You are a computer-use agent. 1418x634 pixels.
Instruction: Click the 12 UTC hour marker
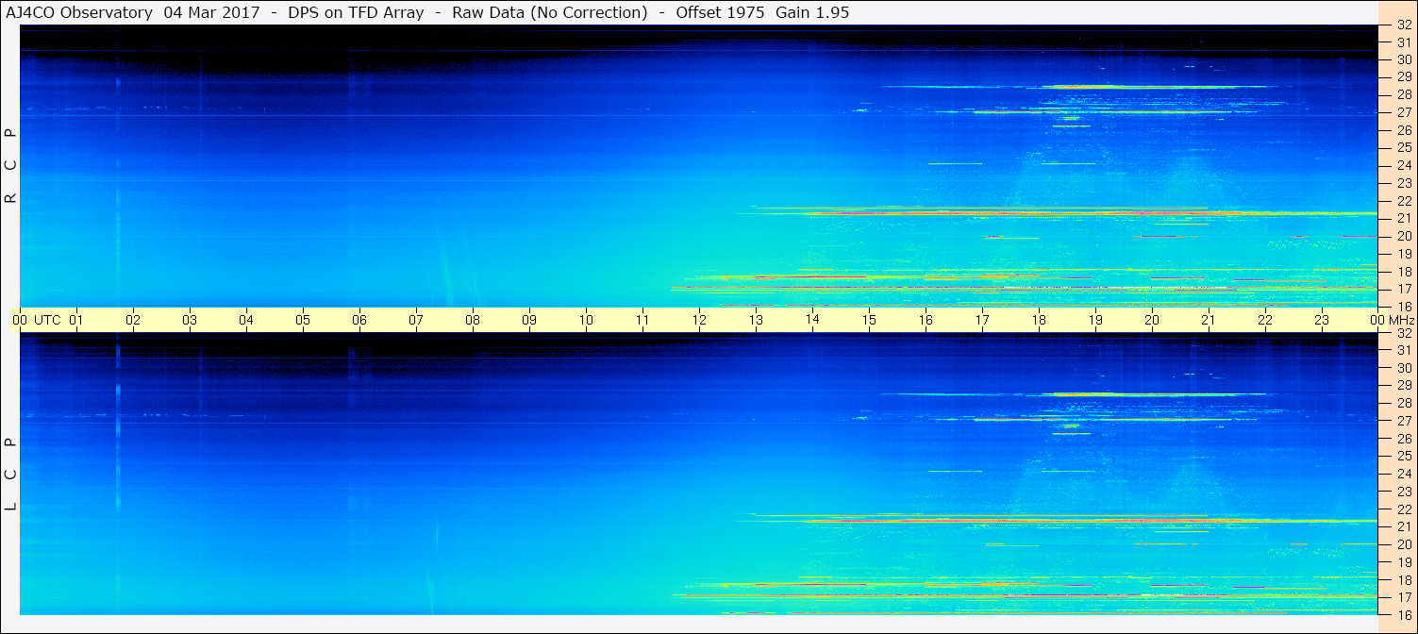699,320
